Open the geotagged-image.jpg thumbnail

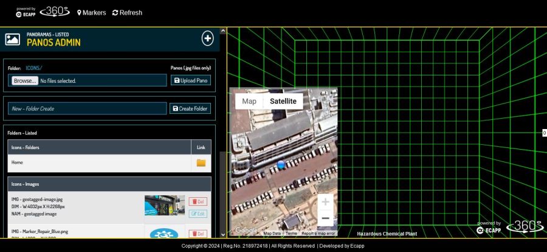coord(165,205)
